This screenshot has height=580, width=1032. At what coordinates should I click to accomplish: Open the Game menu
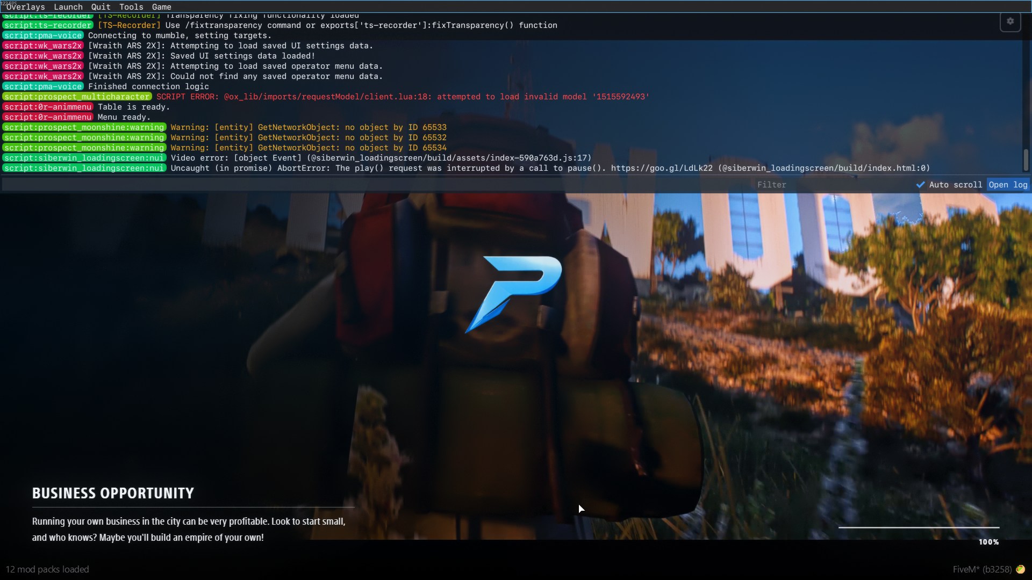(x=161, y=7)
